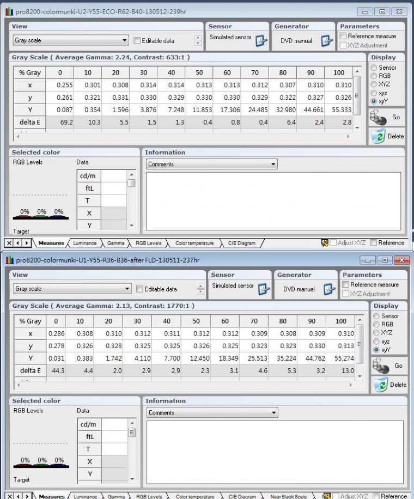The height and width of the screenshot is (499, 414).
Task: Open Gray scale view dropdown in bottom window
Action: (72, 289)
